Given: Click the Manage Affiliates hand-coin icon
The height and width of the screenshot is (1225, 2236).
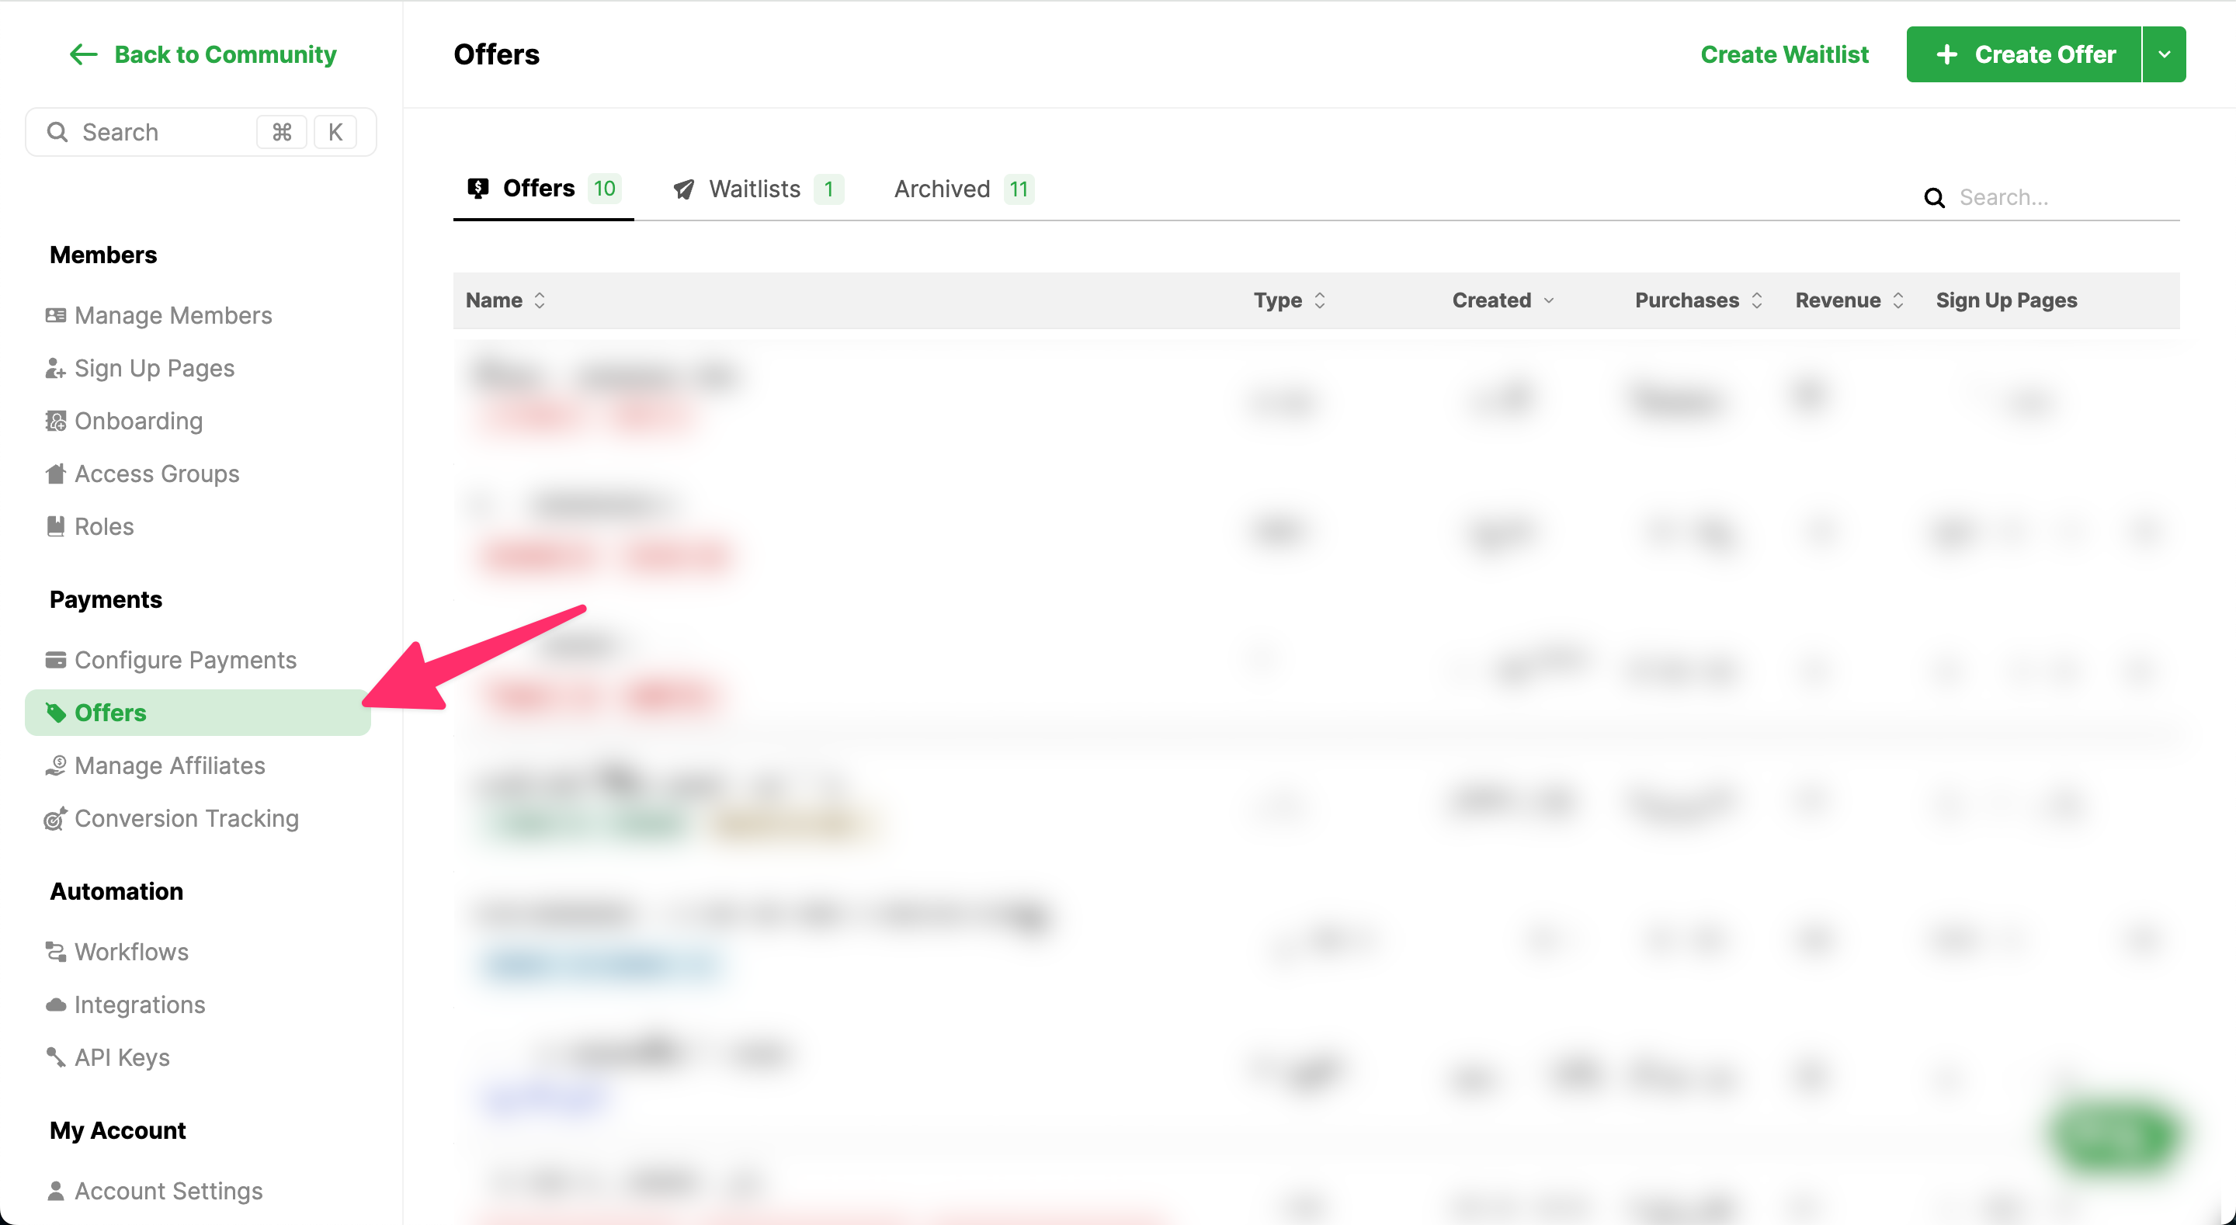Looking at the screenshot, I should tap(56, 765).
